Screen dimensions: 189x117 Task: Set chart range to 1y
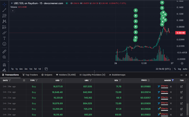[x=17, y=69]
